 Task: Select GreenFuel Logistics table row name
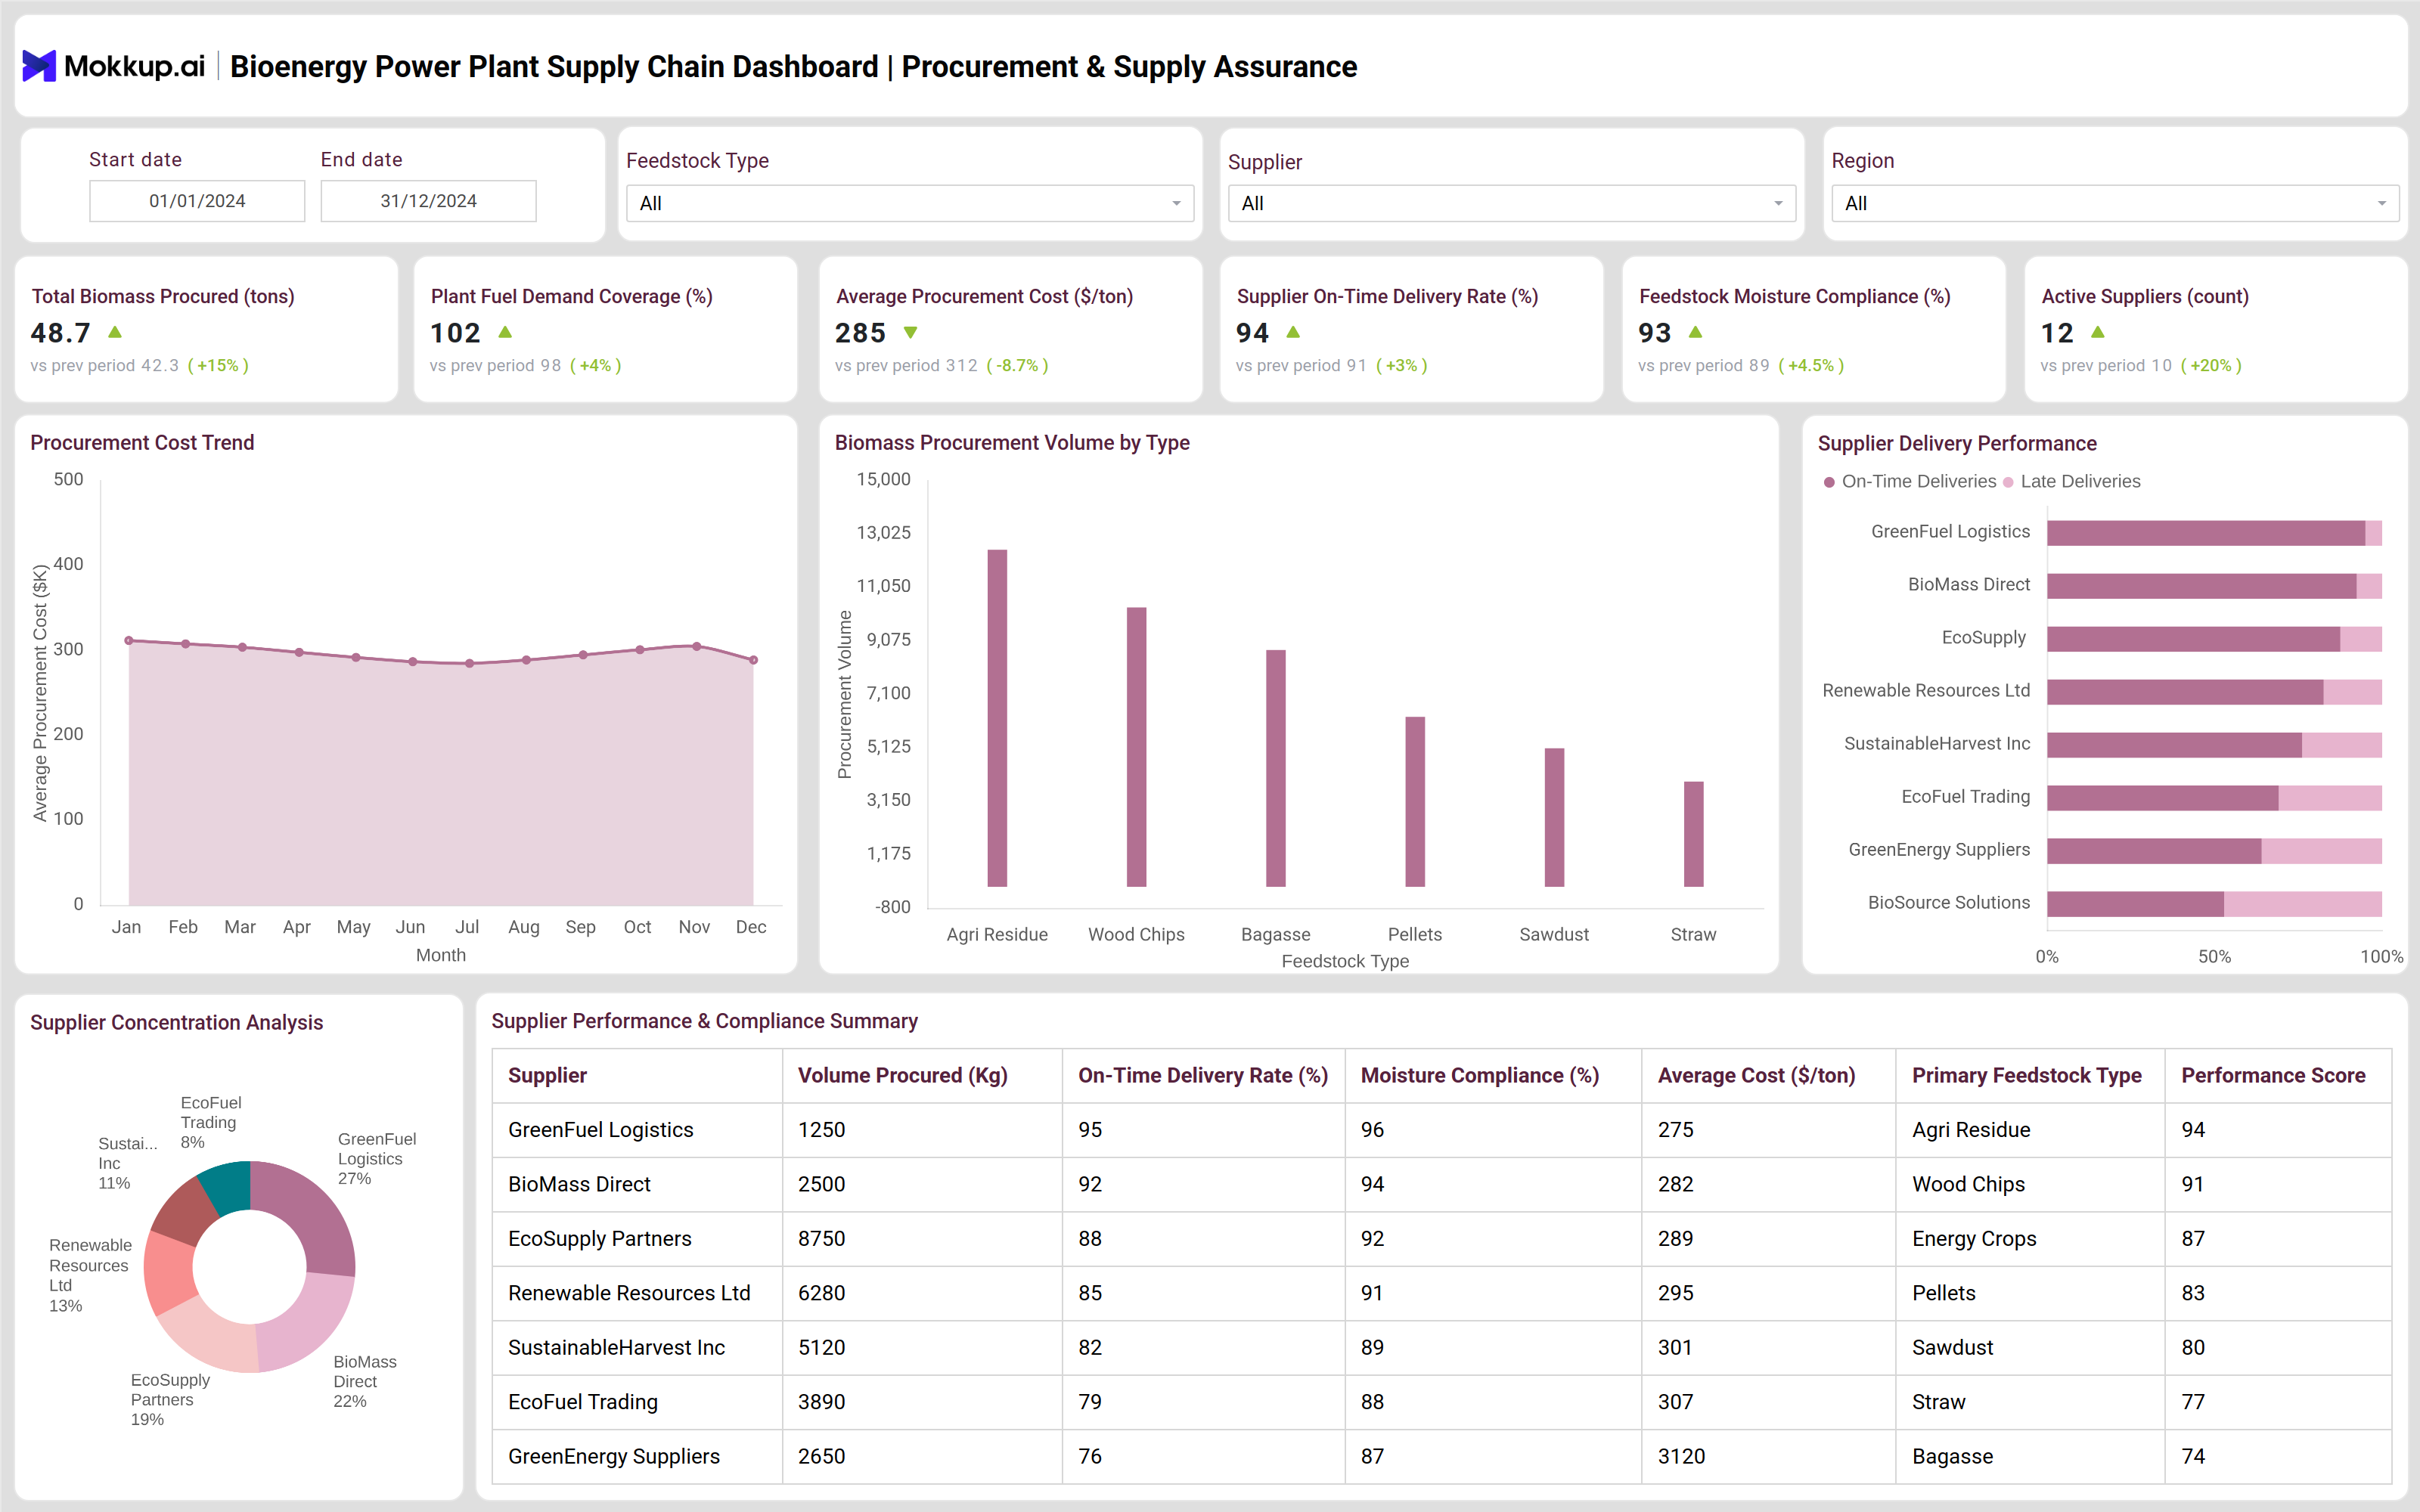pyautogui.click(x=600, y=1130)
